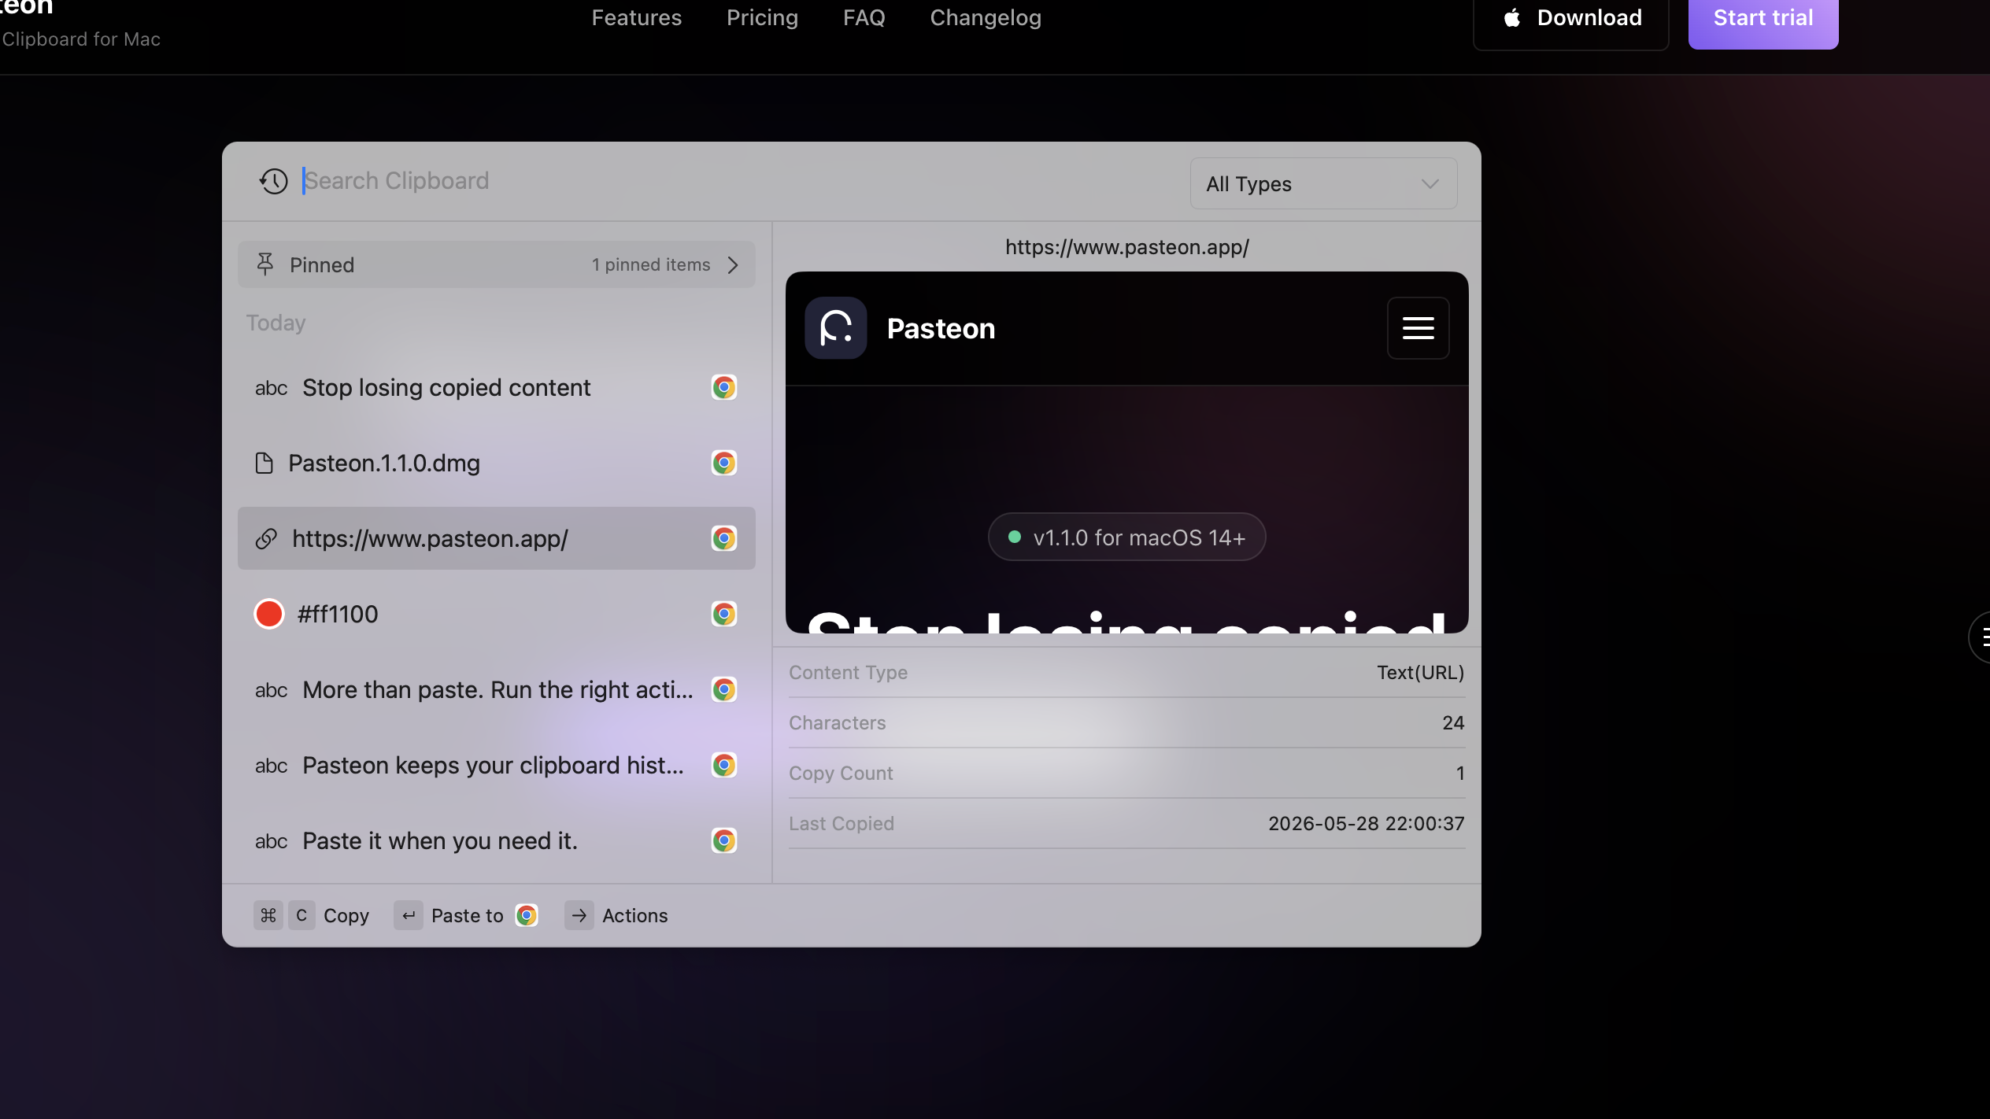Viewport: 1990px width, 1119px height.
Task: Click the pin icon in Pinned row
Action: [x=265, y=264]
